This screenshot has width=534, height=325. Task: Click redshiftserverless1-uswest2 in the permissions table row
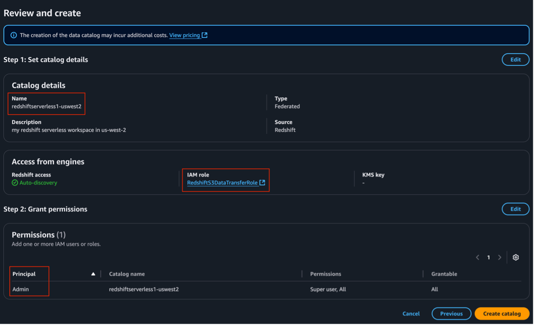(144, 289)
